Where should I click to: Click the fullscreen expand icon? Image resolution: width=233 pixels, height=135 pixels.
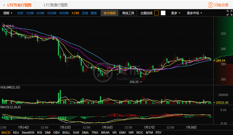229,13
